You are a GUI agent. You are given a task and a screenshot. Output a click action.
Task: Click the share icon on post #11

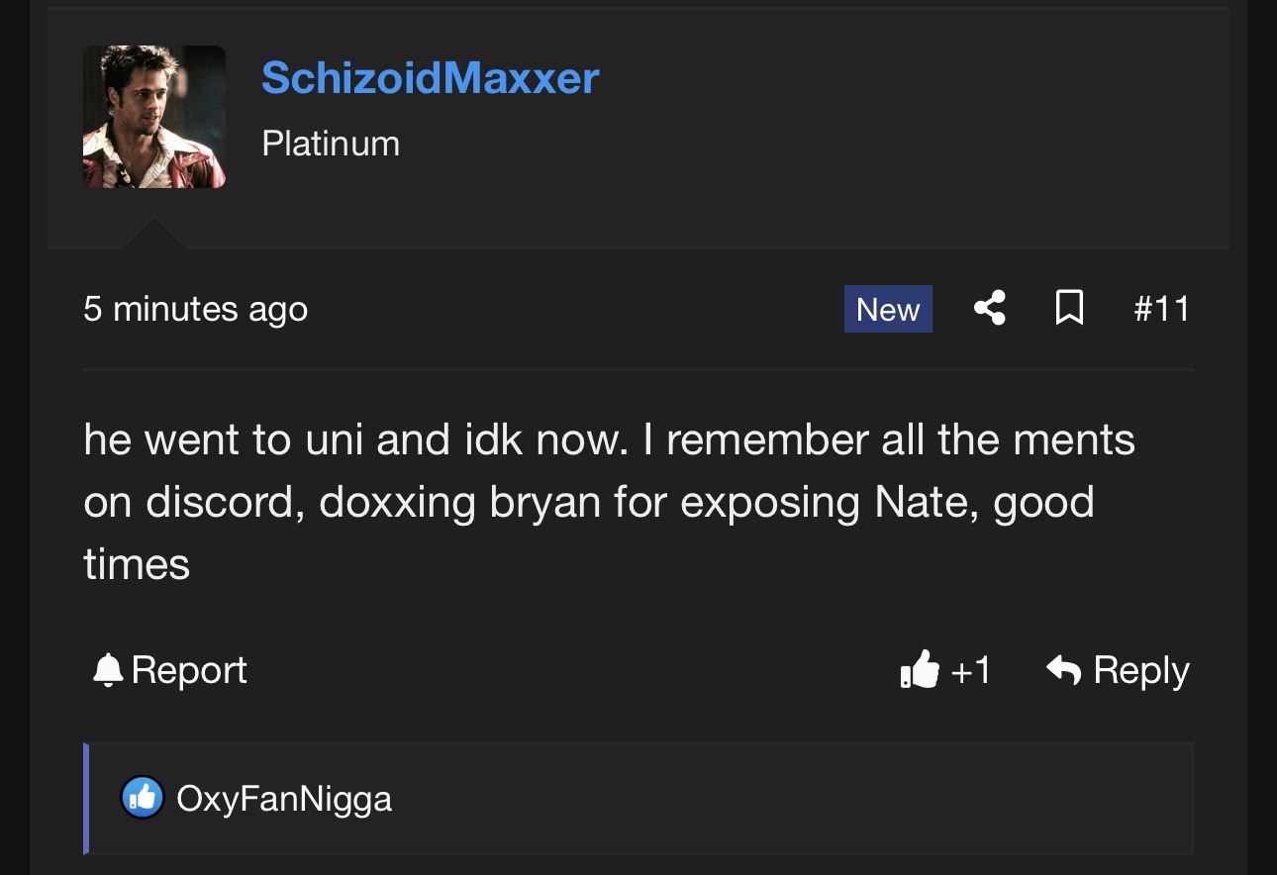click(989, 309)
